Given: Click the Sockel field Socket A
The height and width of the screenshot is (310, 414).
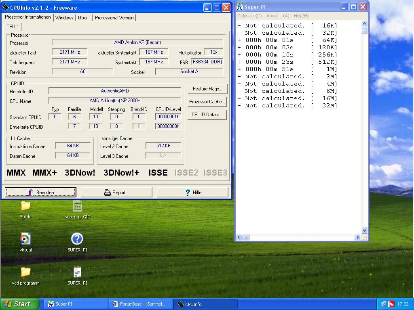Looking at the screenshot, I should (x=189, y=71).
